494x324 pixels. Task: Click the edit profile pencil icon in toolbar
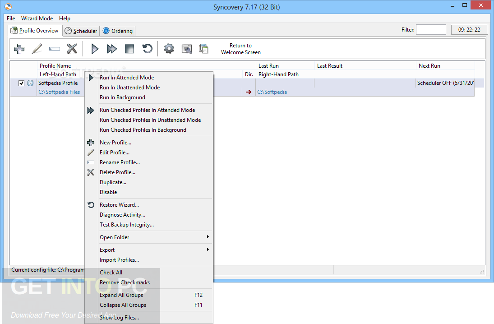[37, 49]
